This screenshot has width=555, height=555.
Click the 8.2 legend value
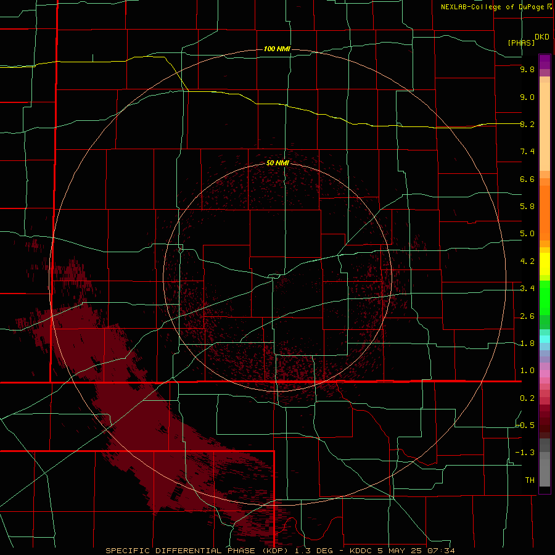[x=527, y=124]
